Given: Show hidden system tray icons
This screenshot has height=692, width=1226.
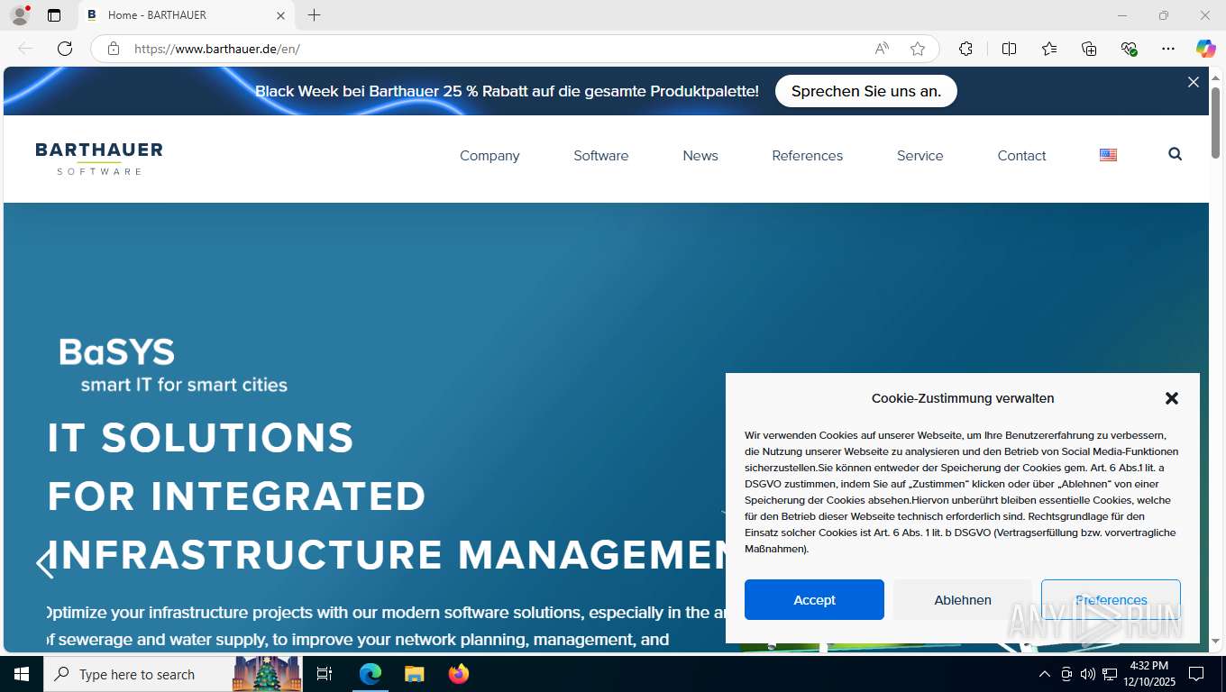Looking at the screenshot, I should coord(1045,674).
